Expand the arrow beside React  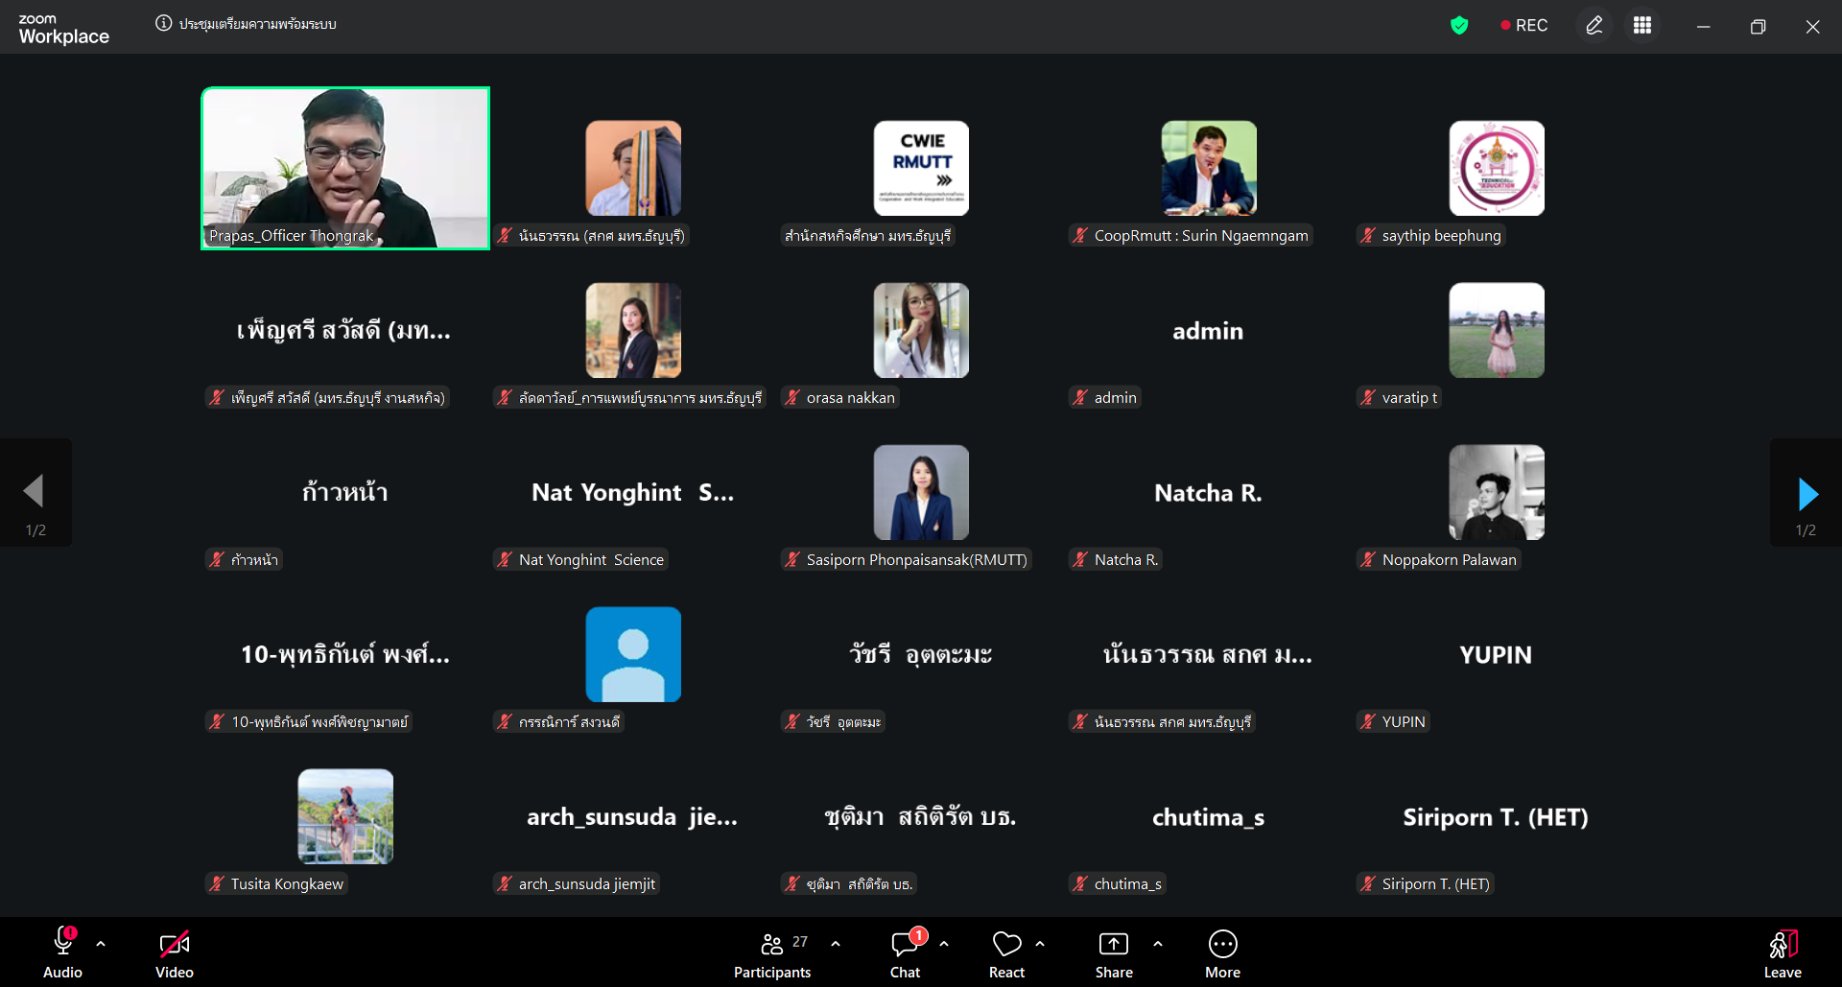pyautogui.click(x=1040, y=944)
